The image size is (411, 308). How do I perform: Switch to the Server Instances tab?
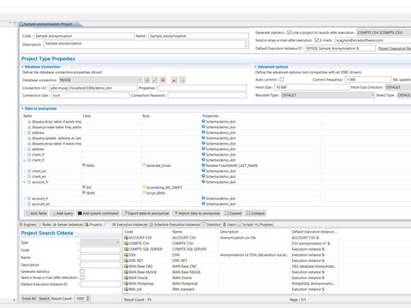[x=68, y=224]
